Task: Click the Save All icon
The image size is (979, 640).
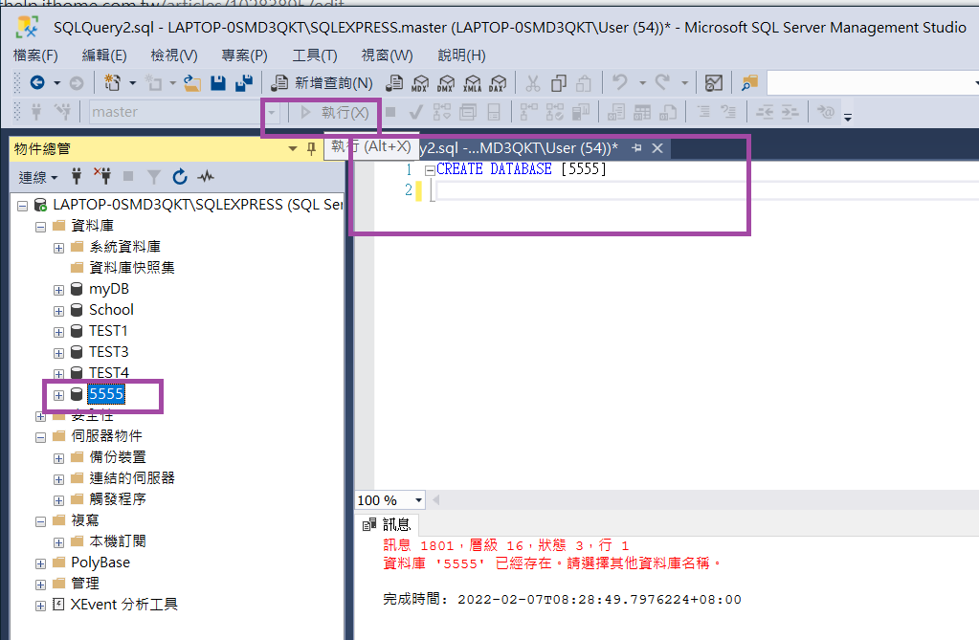Action: (x=244, y=82)
